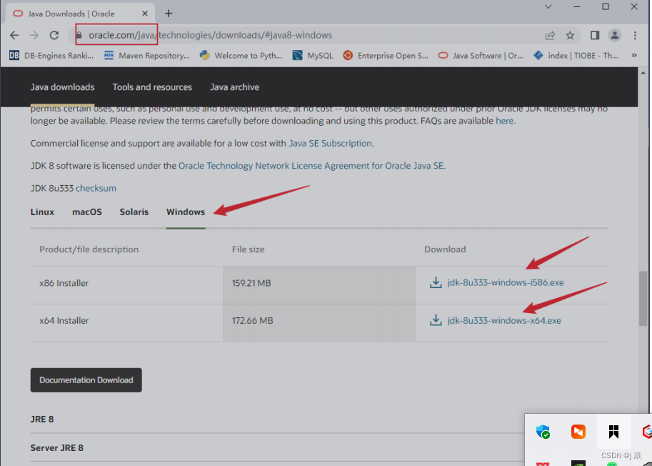Close the Java Downloads tab
Viewport: 652px width, 466px height.
tap(145, 14)
